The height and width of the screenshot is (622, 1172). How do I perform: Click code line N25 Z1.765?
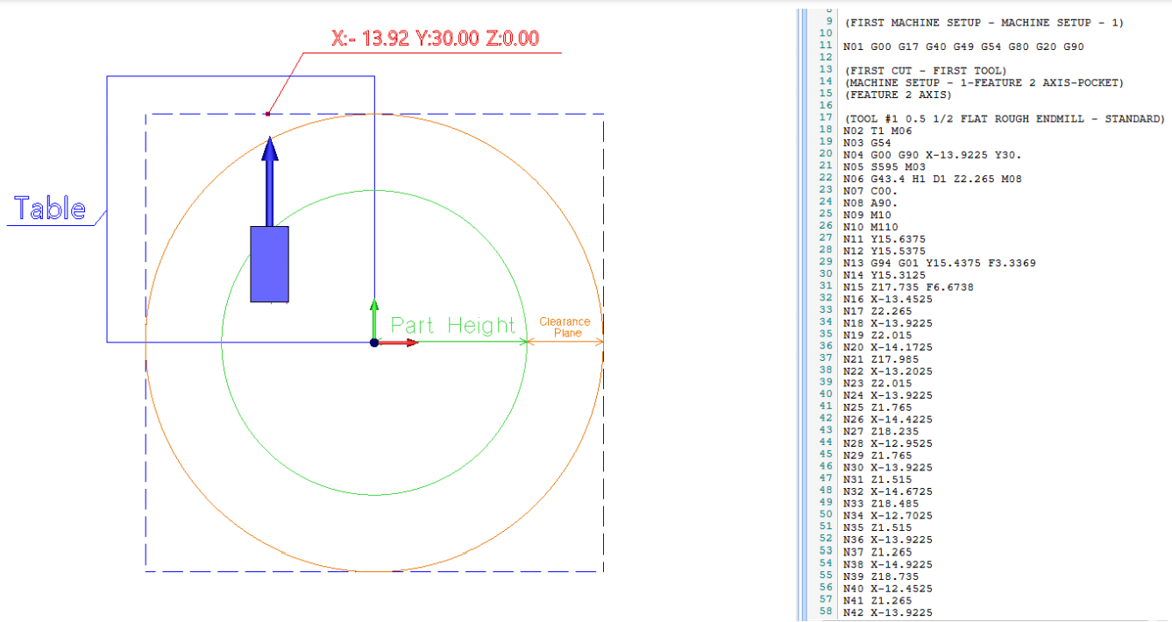(878, 407)
